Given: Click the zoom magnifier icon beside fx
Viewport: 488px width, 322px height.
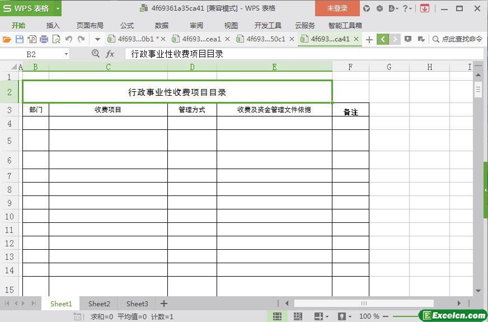Looking at the screenshot, I should (x=96, y=54).
